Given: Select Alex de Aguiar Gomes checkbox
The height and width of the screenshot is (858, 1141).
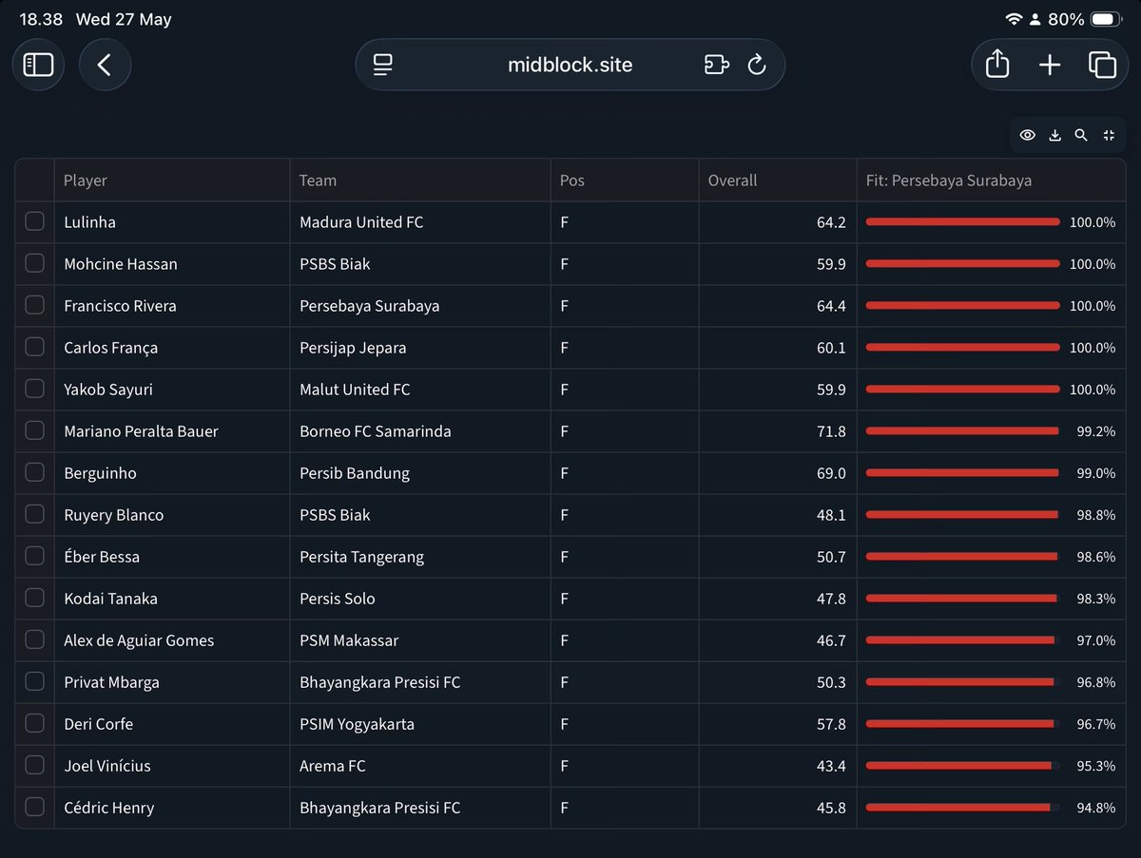Looking at the screenshot, I should click(x=34, y=639).
